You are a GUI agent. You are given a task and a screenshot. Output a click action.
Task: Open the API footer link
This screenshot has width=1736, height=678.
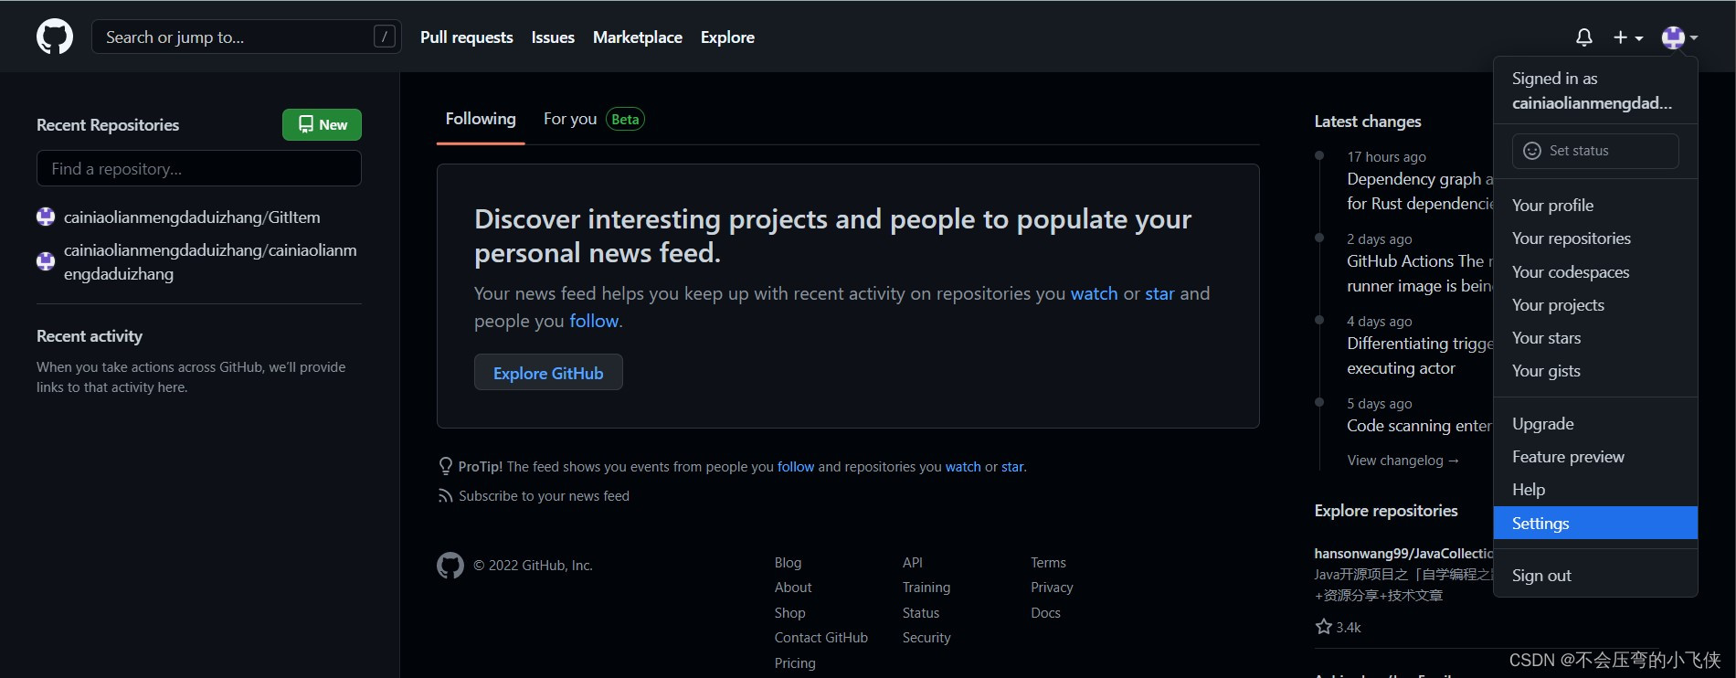coord(913,563)
